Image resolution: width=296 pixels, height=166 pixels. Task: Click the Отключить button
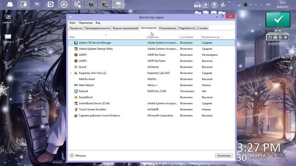(224, 156)
